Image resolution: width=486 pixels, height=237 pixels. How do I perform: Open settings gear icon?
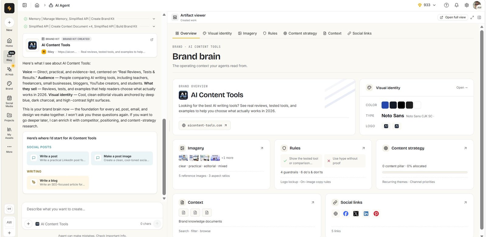(467, 5)
